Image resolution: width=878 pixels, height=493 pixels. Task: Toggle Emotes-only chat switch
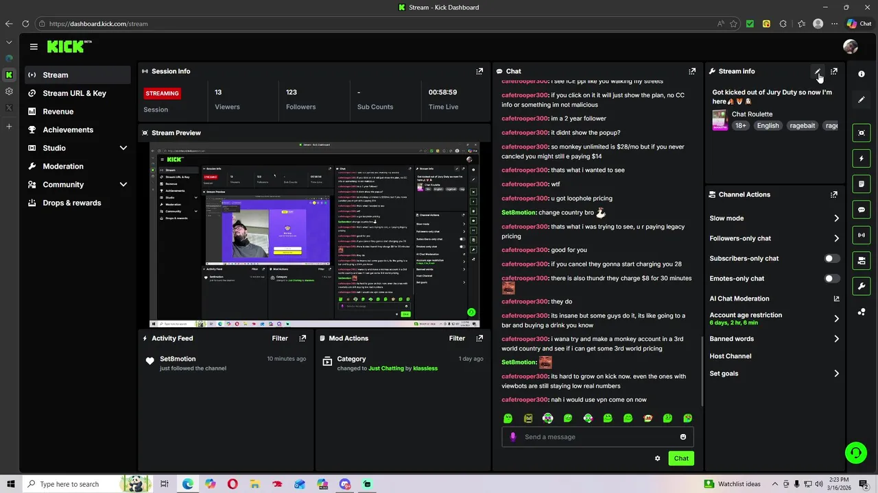pyautogui.click(x=831, y=279)
